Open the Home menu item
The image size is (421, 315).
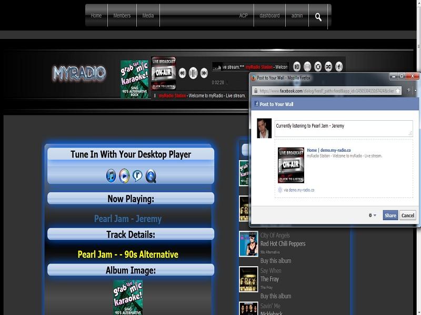pos(96,16)
